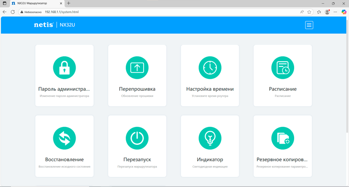Open browser settings three-dots menu
Screen dimensions: 349x187
point(335,12)
